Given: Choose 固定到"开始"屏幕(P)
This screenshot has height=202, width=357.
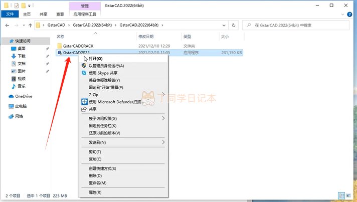Looking at the screenshot, I should pos(106,87).
